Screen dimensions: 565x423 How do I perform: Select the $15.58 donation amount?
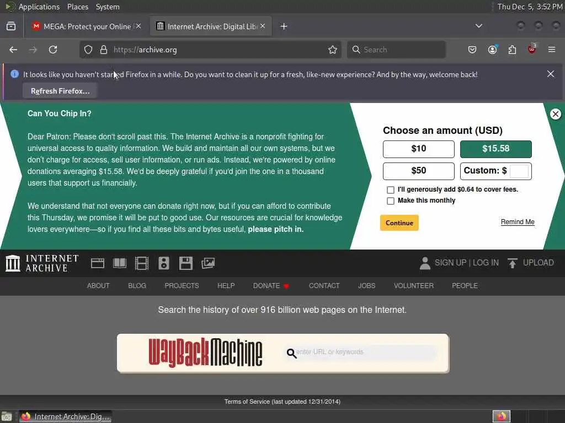click(496, 149)
